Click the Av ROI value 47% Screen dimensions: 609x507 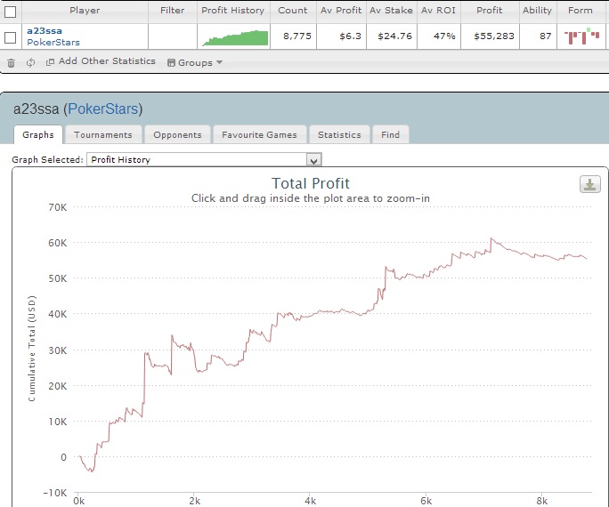pyautogui.click(x=444, y=36)
